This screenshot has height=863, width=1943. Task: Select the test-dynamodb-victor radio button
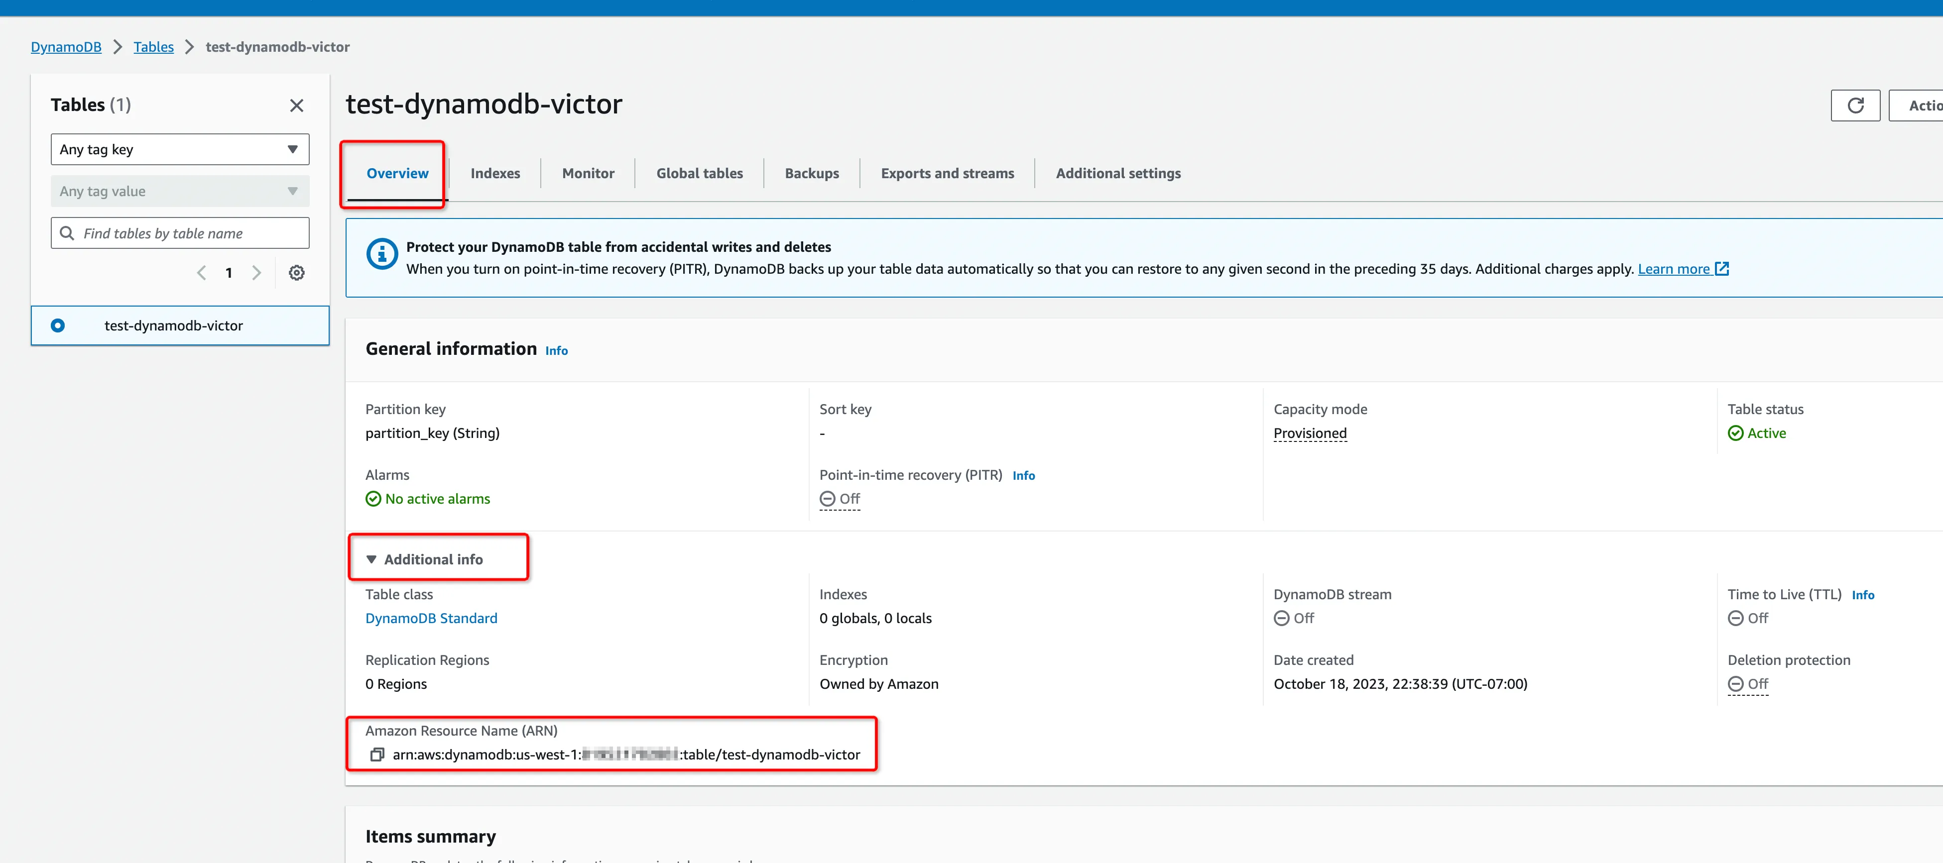point(57,325)
